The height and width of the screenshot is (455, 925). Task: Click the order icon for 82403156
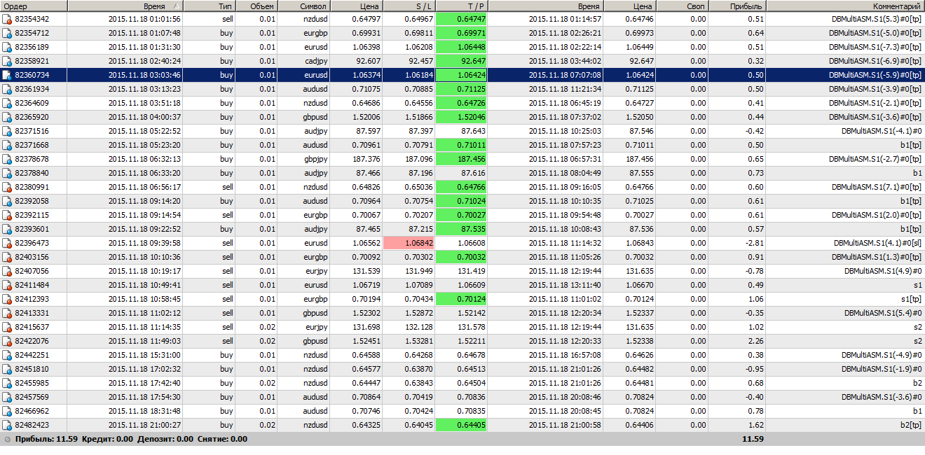point(7,257)
